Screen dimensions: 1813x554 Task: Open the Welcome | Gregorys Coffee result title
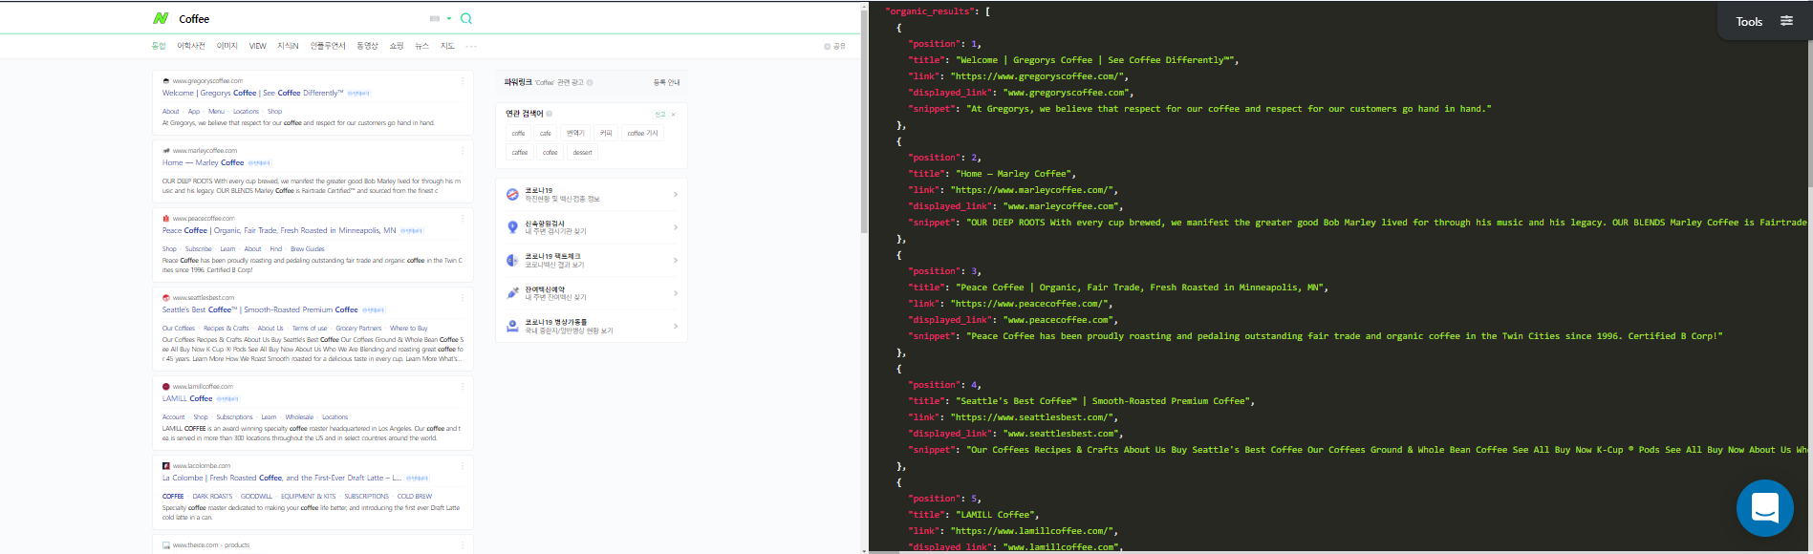pyautogui.click(x=252, y=93)
